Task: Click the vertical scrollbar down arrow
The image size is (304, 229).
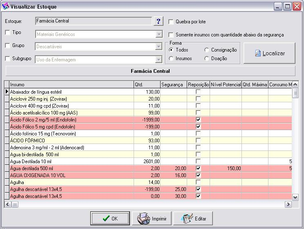Action: pyautogui.click(x=295, y=198)
